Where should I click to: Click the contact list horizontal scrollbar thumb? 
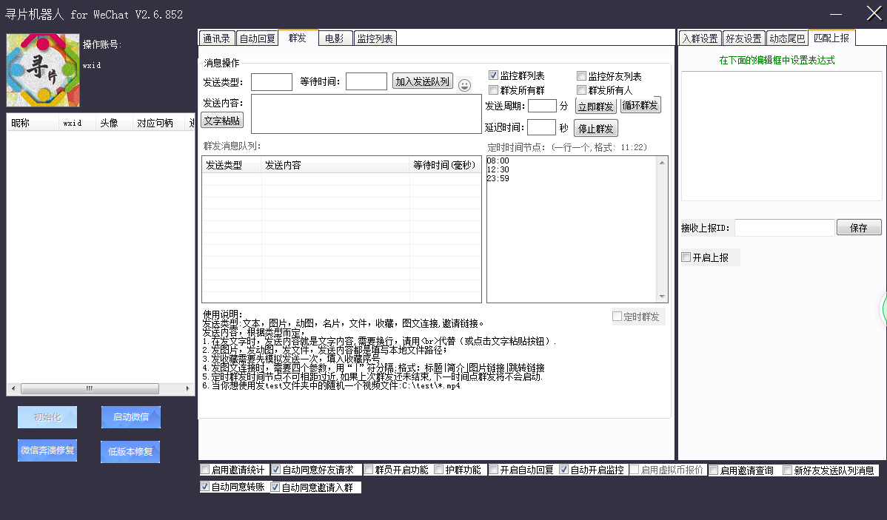pos(90,388)
